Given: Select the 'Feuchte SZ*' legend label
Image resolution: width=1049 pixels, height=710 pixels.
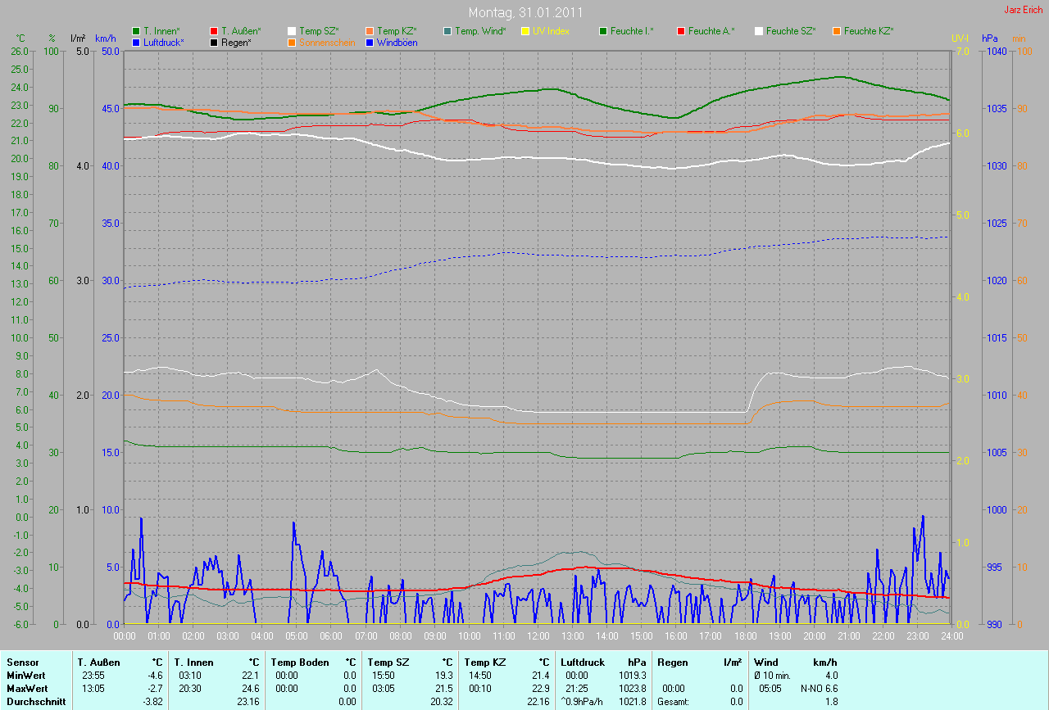Looking at the screenshot, I should click(791, 31).
